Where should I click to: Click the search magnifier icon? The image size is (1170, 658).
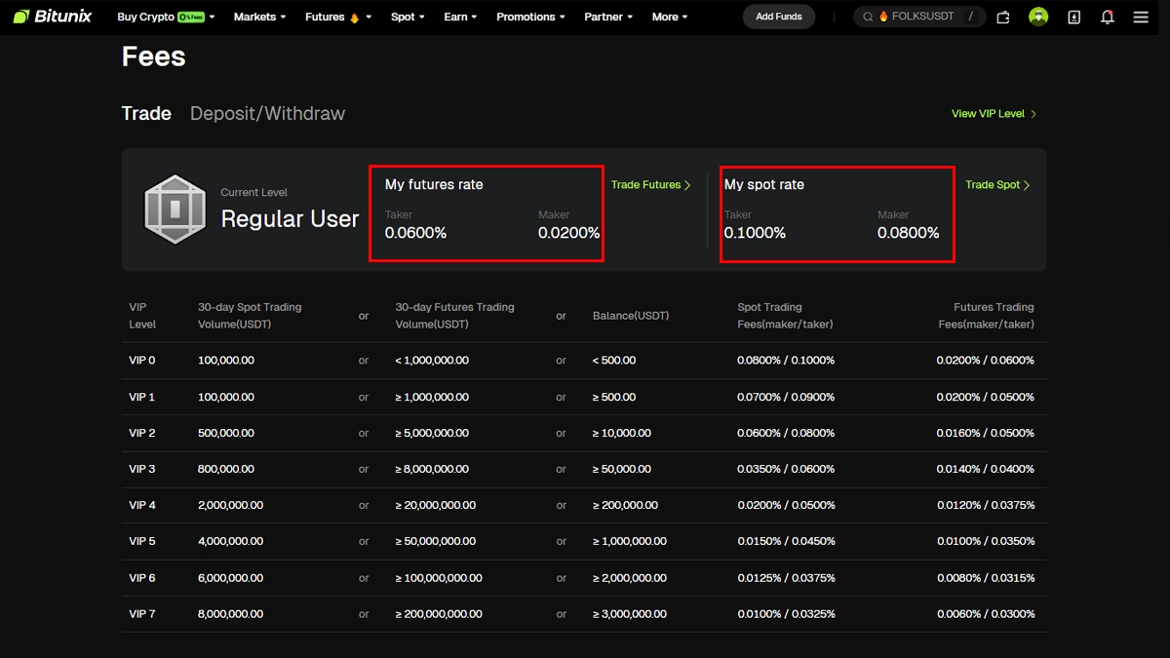(868, 17)
